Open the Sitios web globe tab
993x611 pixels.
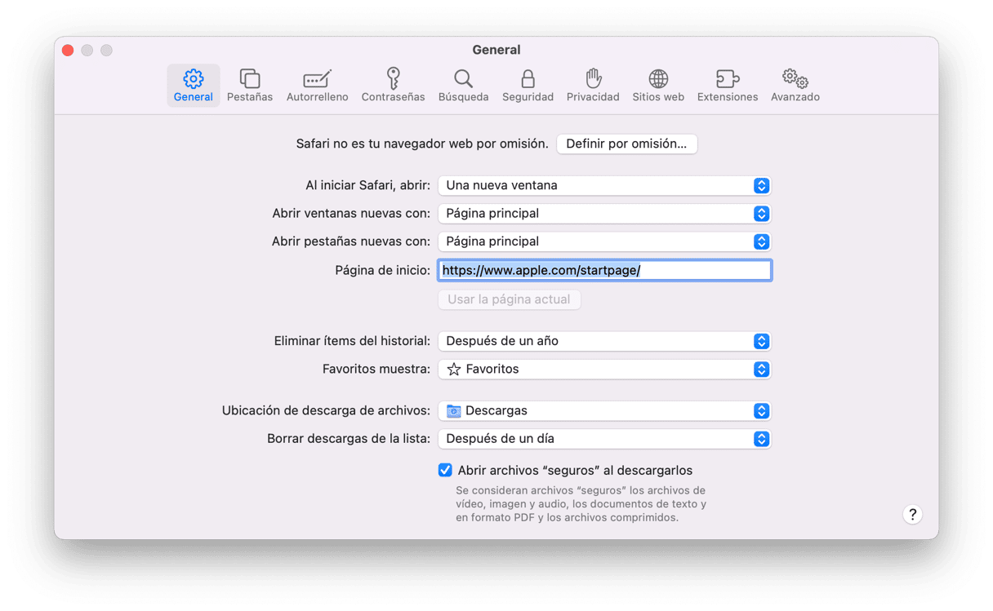coord(658,86)
